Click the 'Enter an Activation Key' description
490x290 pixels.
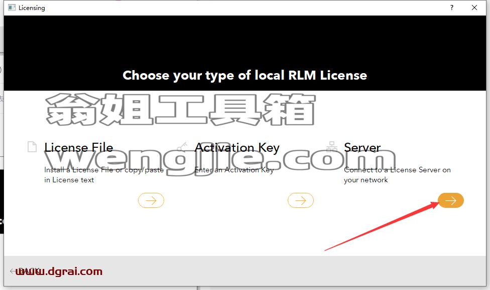[x=234, y=170]
